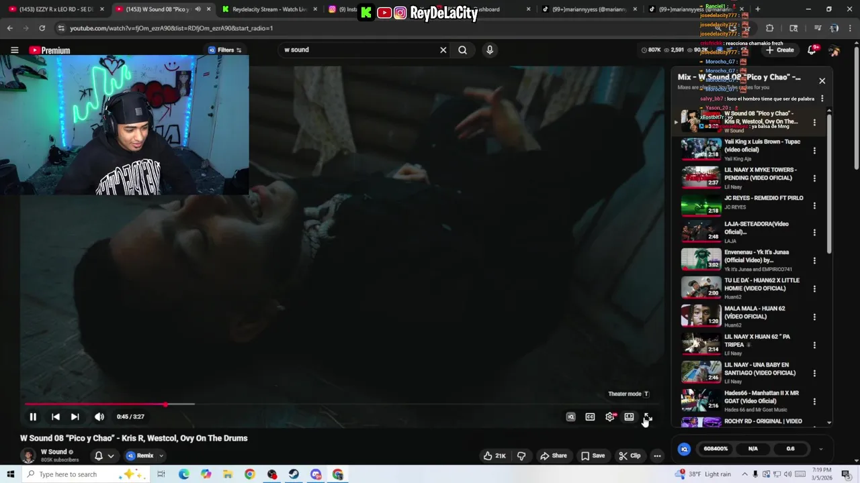Screen dimensions: 860x483
Task: Open W Sound channel avatar
Action: coord(28,455)
